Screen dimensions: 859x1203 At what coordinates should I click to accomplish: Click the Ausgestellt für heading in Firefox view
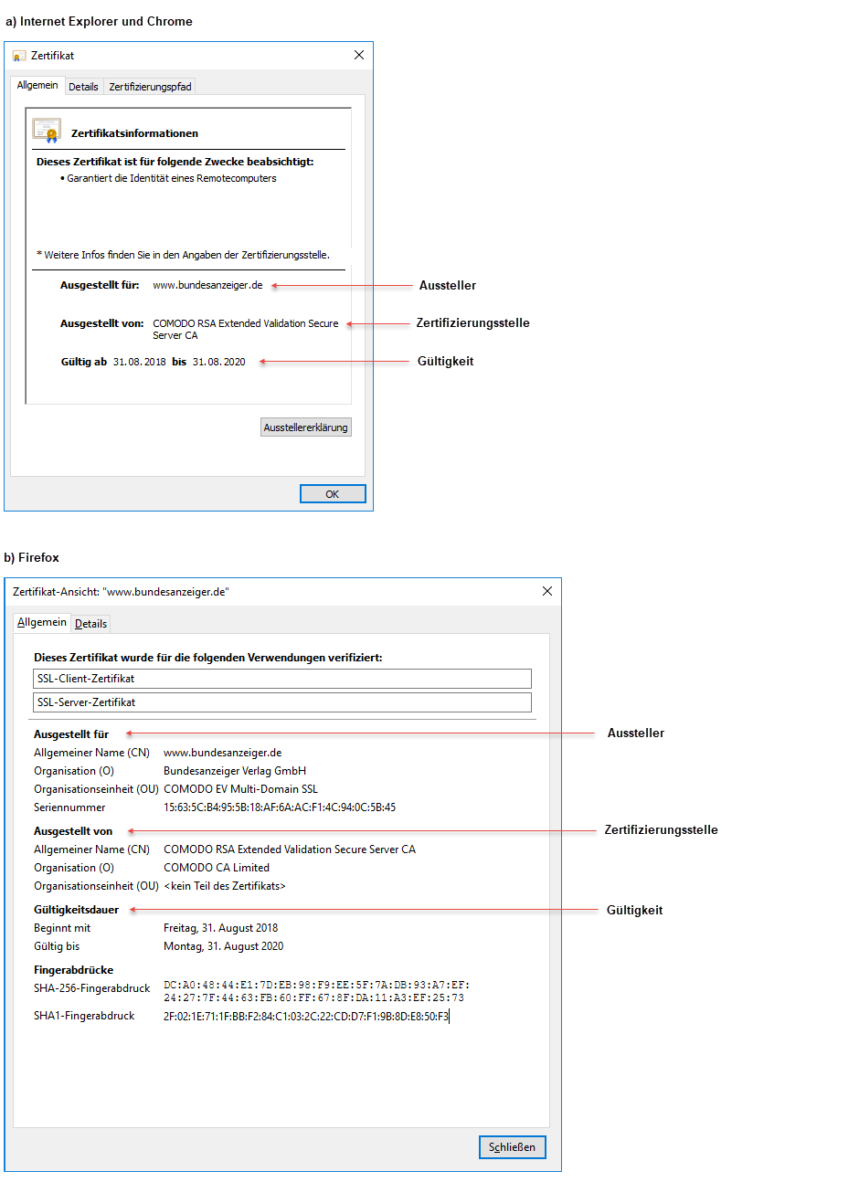pos(71,734)
